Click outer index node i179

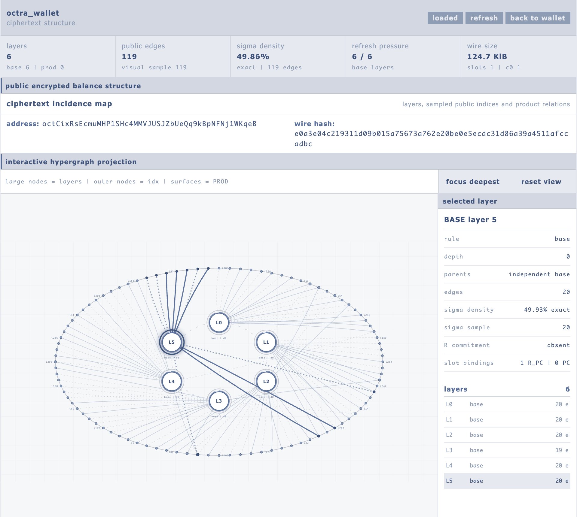pyautogui.click(x=103, y=428)
